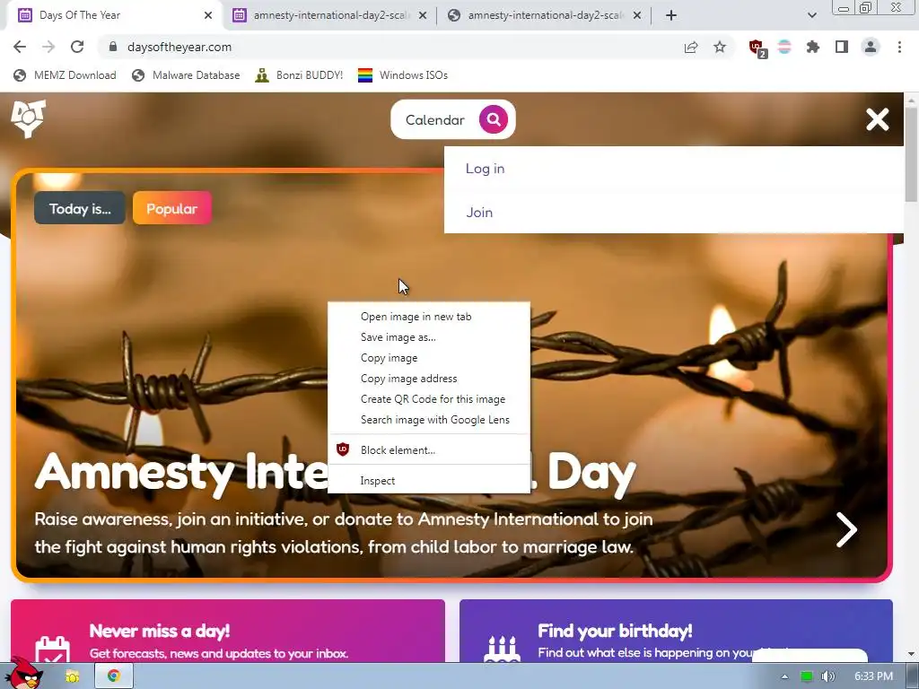Toggle the Today is... filter button
This screenshot has height=689, width=919.
coord(80,208)
